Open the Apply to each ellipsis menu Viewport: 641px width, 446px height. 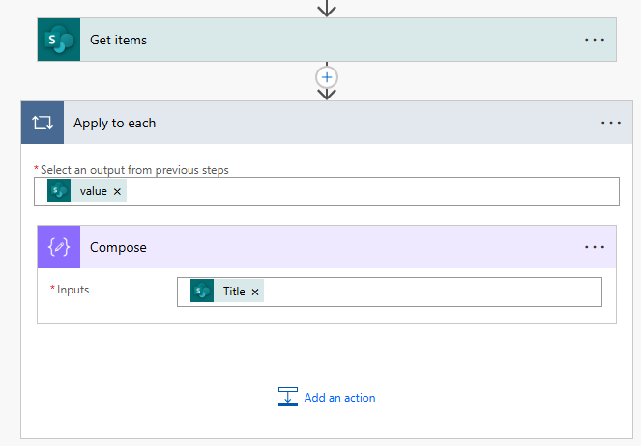click(x=610, y=123)
